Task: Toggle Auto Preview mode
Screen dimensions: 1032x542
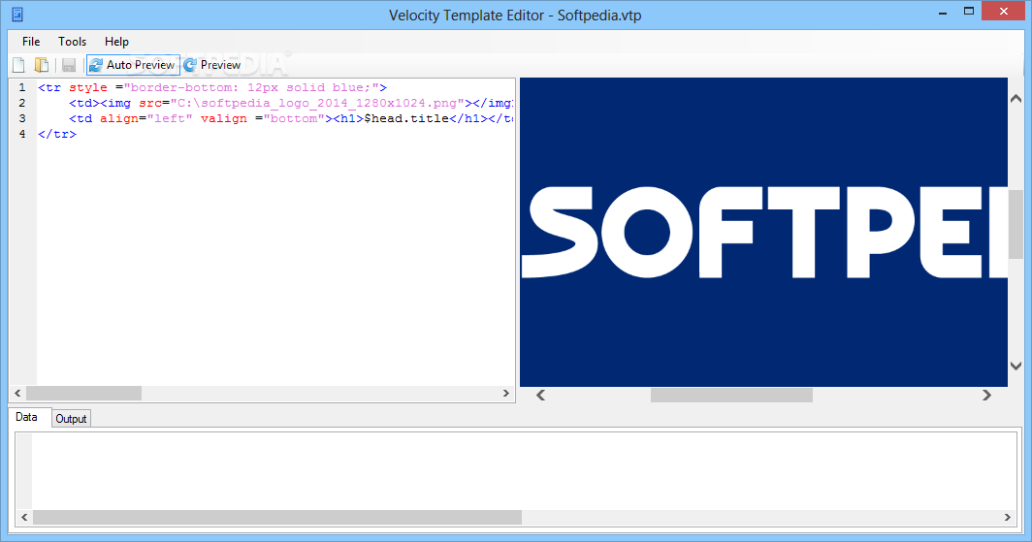Action: pos(133,64)
